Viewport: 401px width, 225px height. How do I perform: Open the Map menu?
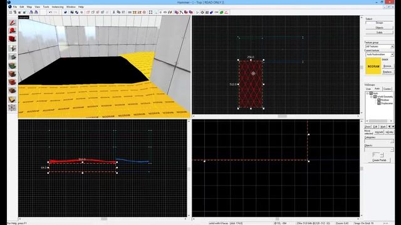pos(29,7)
